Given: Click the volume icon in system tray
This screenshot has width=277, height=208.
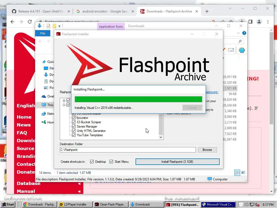Looking at the screenshot, I should pyautogui.click(x=257, y=205).
